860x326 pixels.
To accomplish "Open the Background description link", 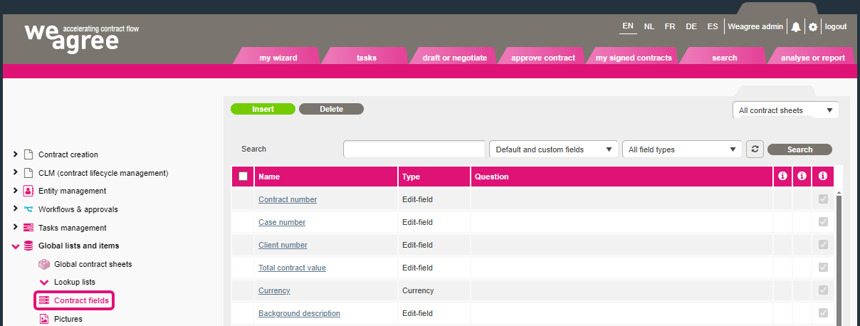I will (x=299, y=313).
